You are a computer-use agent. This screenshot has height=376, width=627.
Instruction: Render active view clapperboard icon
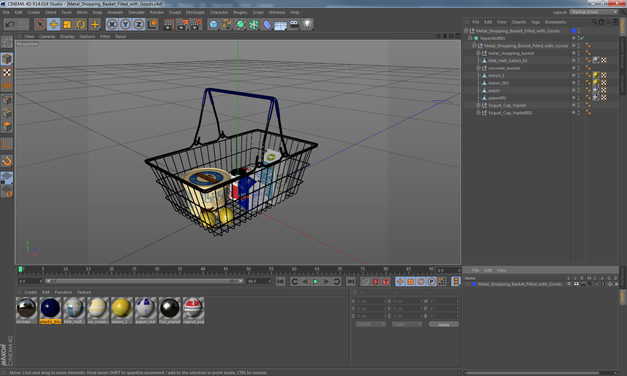click(x=169, y=25)
